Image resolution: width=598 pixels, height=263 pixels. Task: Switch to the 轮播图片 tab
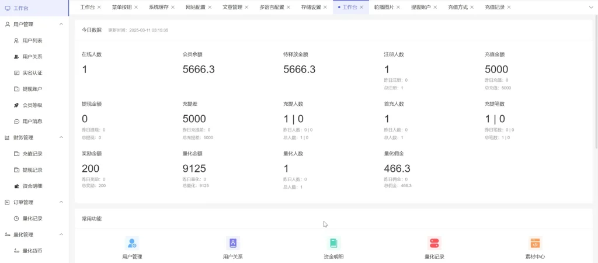coord(384,7)
